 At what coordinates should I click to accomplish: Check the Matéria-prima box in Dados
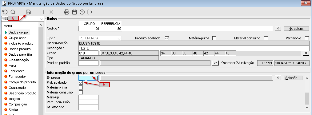pyautogui.click(x=214, y=38)
